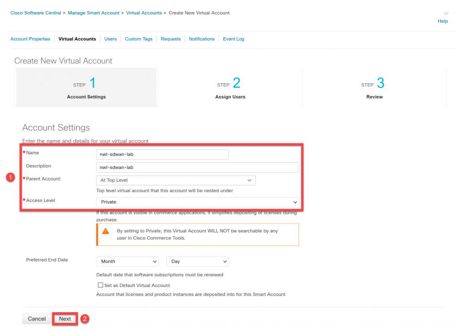The width and height of the screenshot is (459, 334).
Task: Open the Cisco Software Central breadcrumb link
Action: point(35,13)
